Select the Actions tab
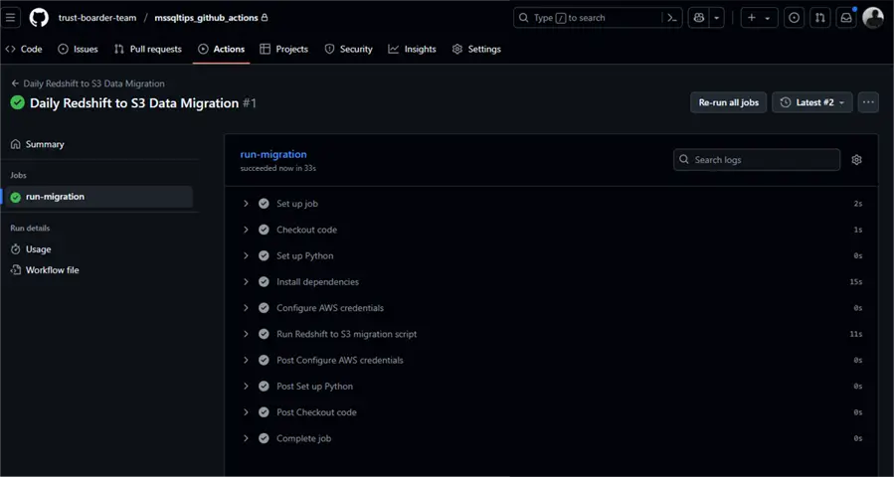The height and width of the screenshot is (477, 895). (222, 49)
